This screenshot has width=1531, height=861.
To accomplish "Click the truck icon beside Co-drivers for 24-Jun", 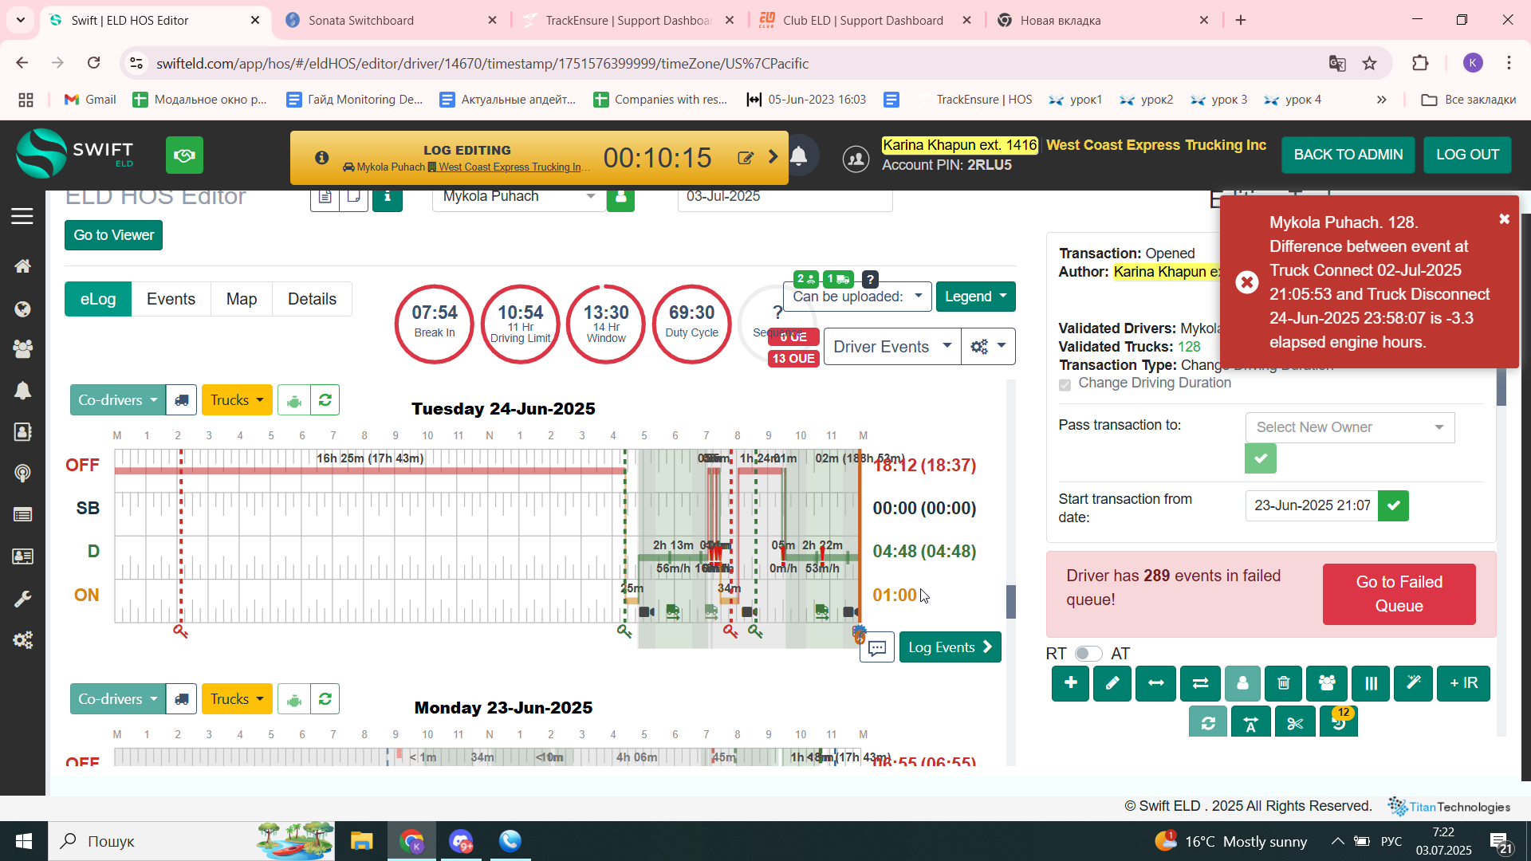I will coord(182,400).
